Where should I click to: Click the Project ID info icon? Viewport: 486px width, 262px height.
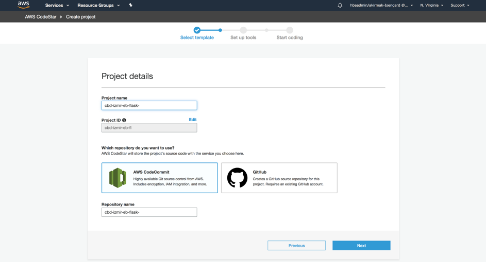(124, 120)
